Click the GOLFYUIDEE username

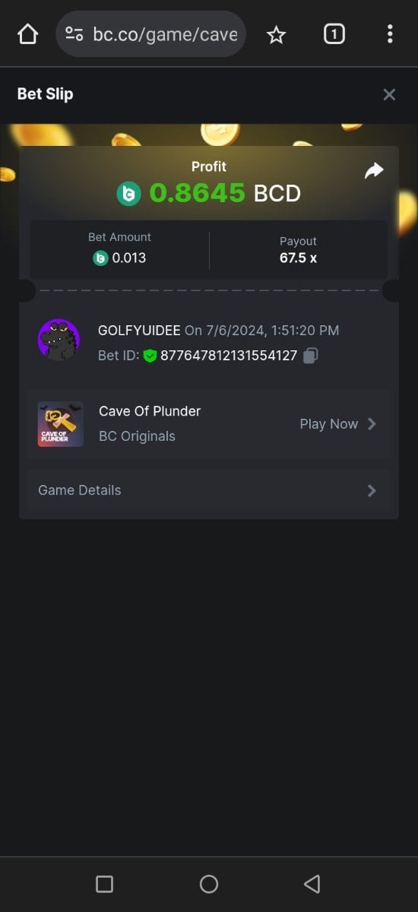coord(139,331)
